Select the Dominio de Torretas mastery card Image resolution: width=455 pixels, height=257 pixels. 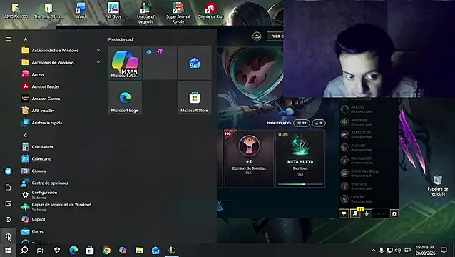pos(249,158)
